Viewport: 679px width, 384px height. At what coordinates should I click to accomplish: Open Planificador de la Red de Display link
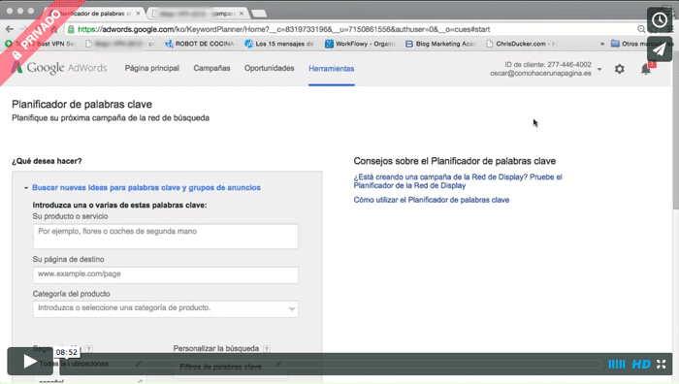pyautogui.click(x=458, y=181)
